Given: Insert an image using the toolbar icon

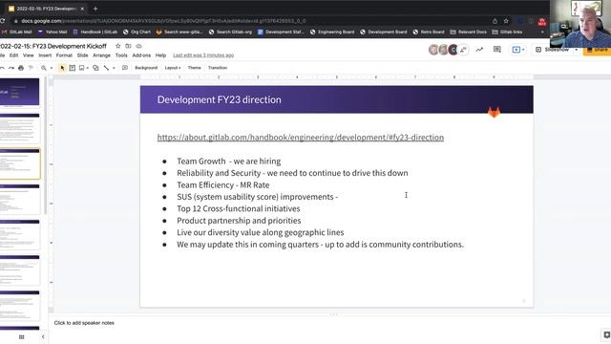Looking at the screenshot, I should point(81,68).
